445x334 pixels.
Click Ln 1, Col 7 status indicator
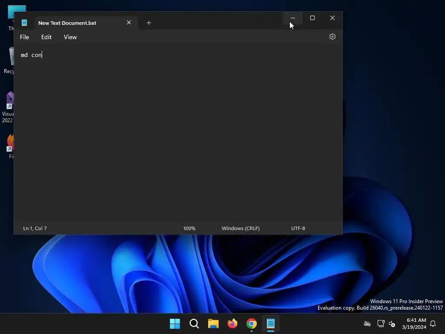(x=35, y=228)
